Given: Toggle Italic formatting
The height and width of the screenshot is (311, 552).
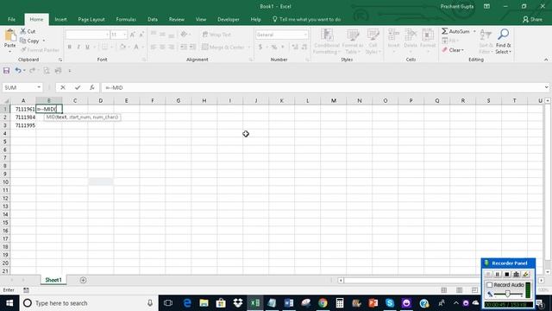Looking at the screenshot, I should [x=78, y=47].
